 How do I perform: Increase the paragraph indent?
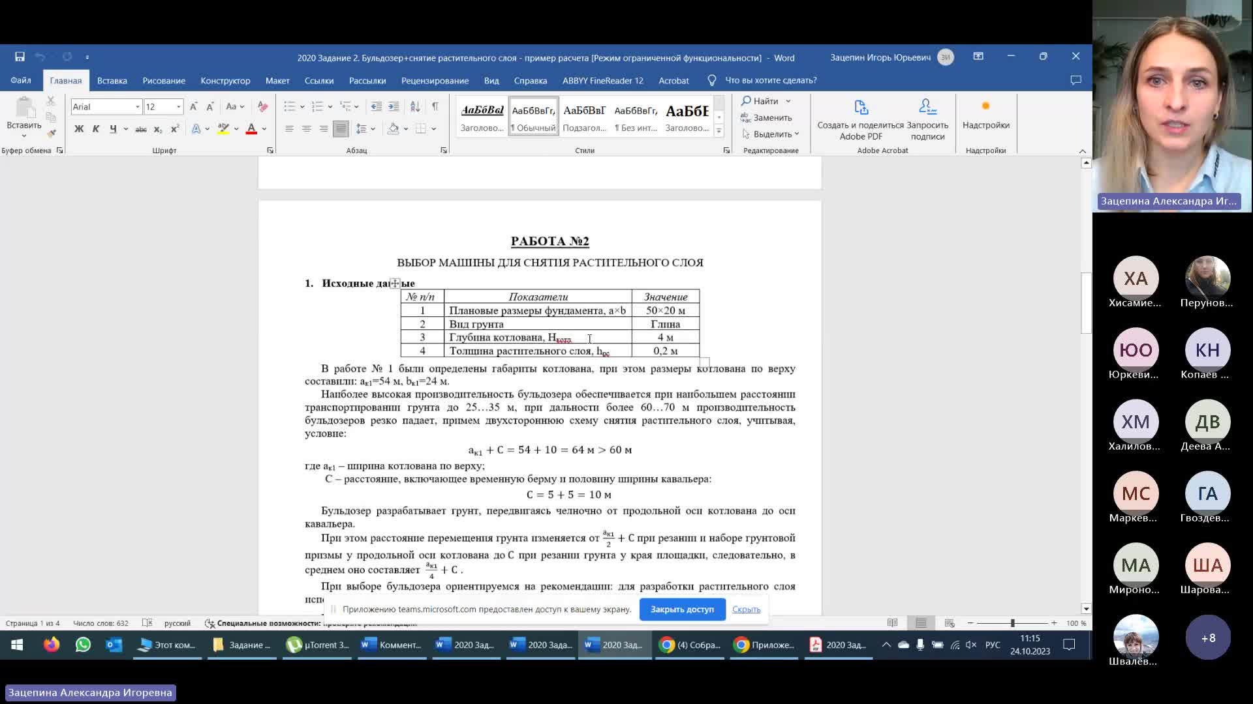[394, 106]
